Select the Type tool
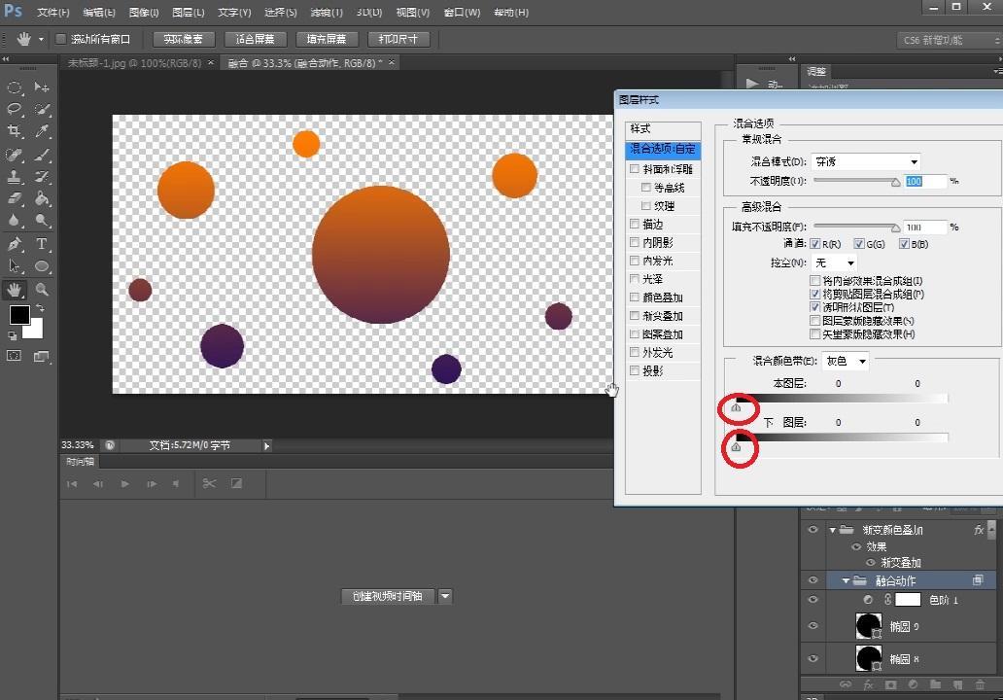Viewport: 1003px width, 700px height. [42, 244]
